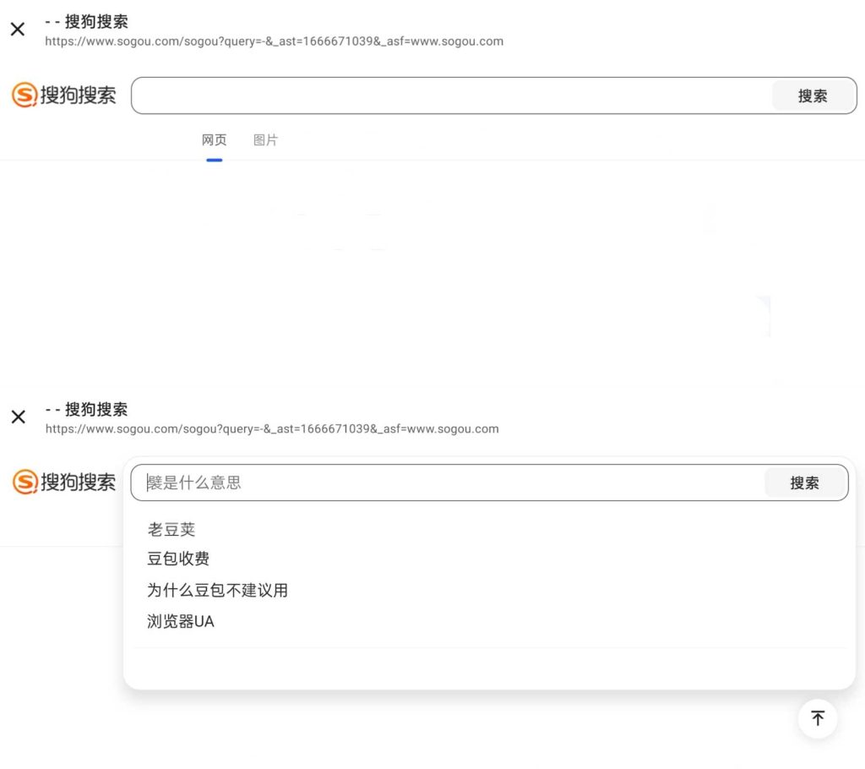Click lower page title - - 搜狗搜索
865x769 pixels.
tap(87, 409)
